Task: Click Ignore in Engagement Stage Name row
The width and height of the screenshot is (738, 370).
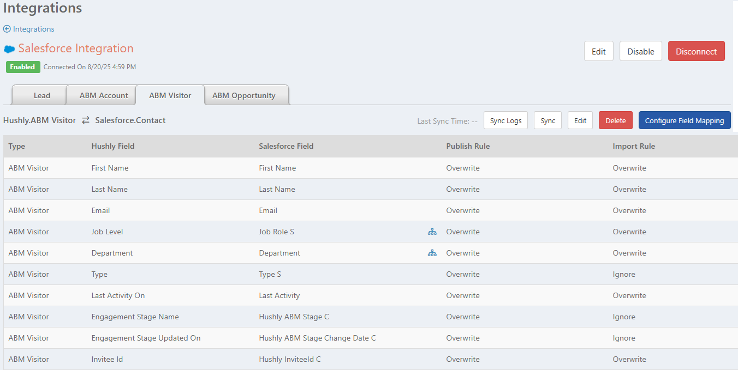Action: pyautogui.click(x=624, y=317)
